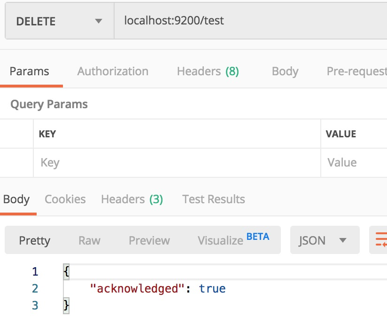Viewport: 387px width, 333px height.
Task: Switch response view to Raw
Action: tap(89, 240)
